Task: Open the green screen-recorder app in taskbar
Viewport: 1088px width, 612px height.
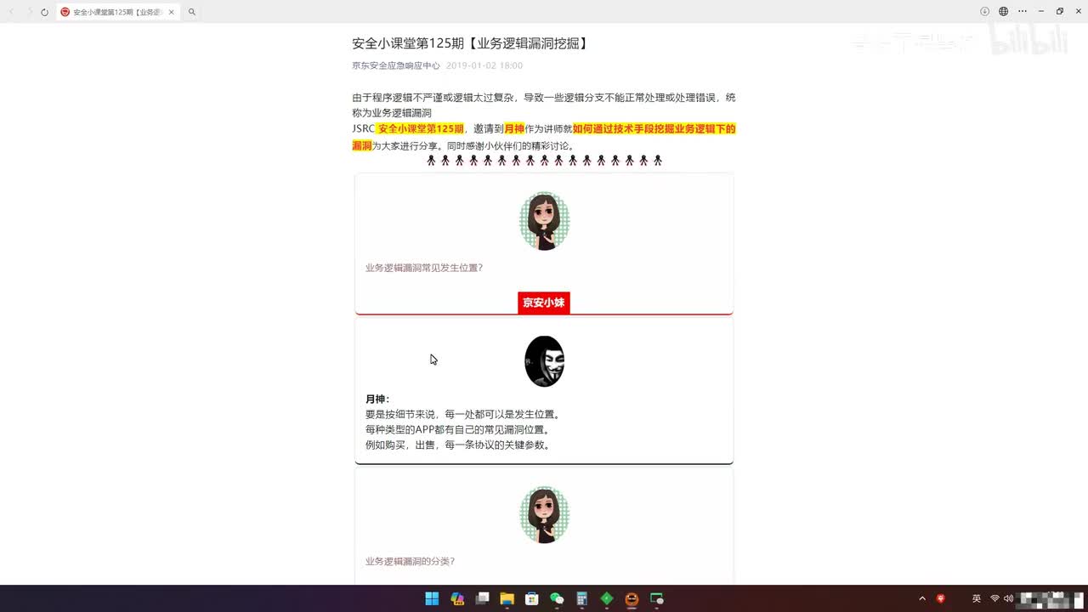Action: pyautogui.click(x=657, y=598)
